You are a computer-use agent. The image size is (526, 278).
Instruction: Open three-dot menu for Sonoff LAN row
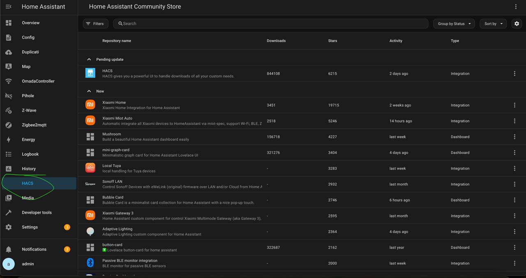514,184
